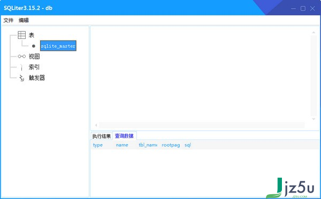Click the index icon beside 索引
This screenshot has height=199, width=321.
(21, 67)
